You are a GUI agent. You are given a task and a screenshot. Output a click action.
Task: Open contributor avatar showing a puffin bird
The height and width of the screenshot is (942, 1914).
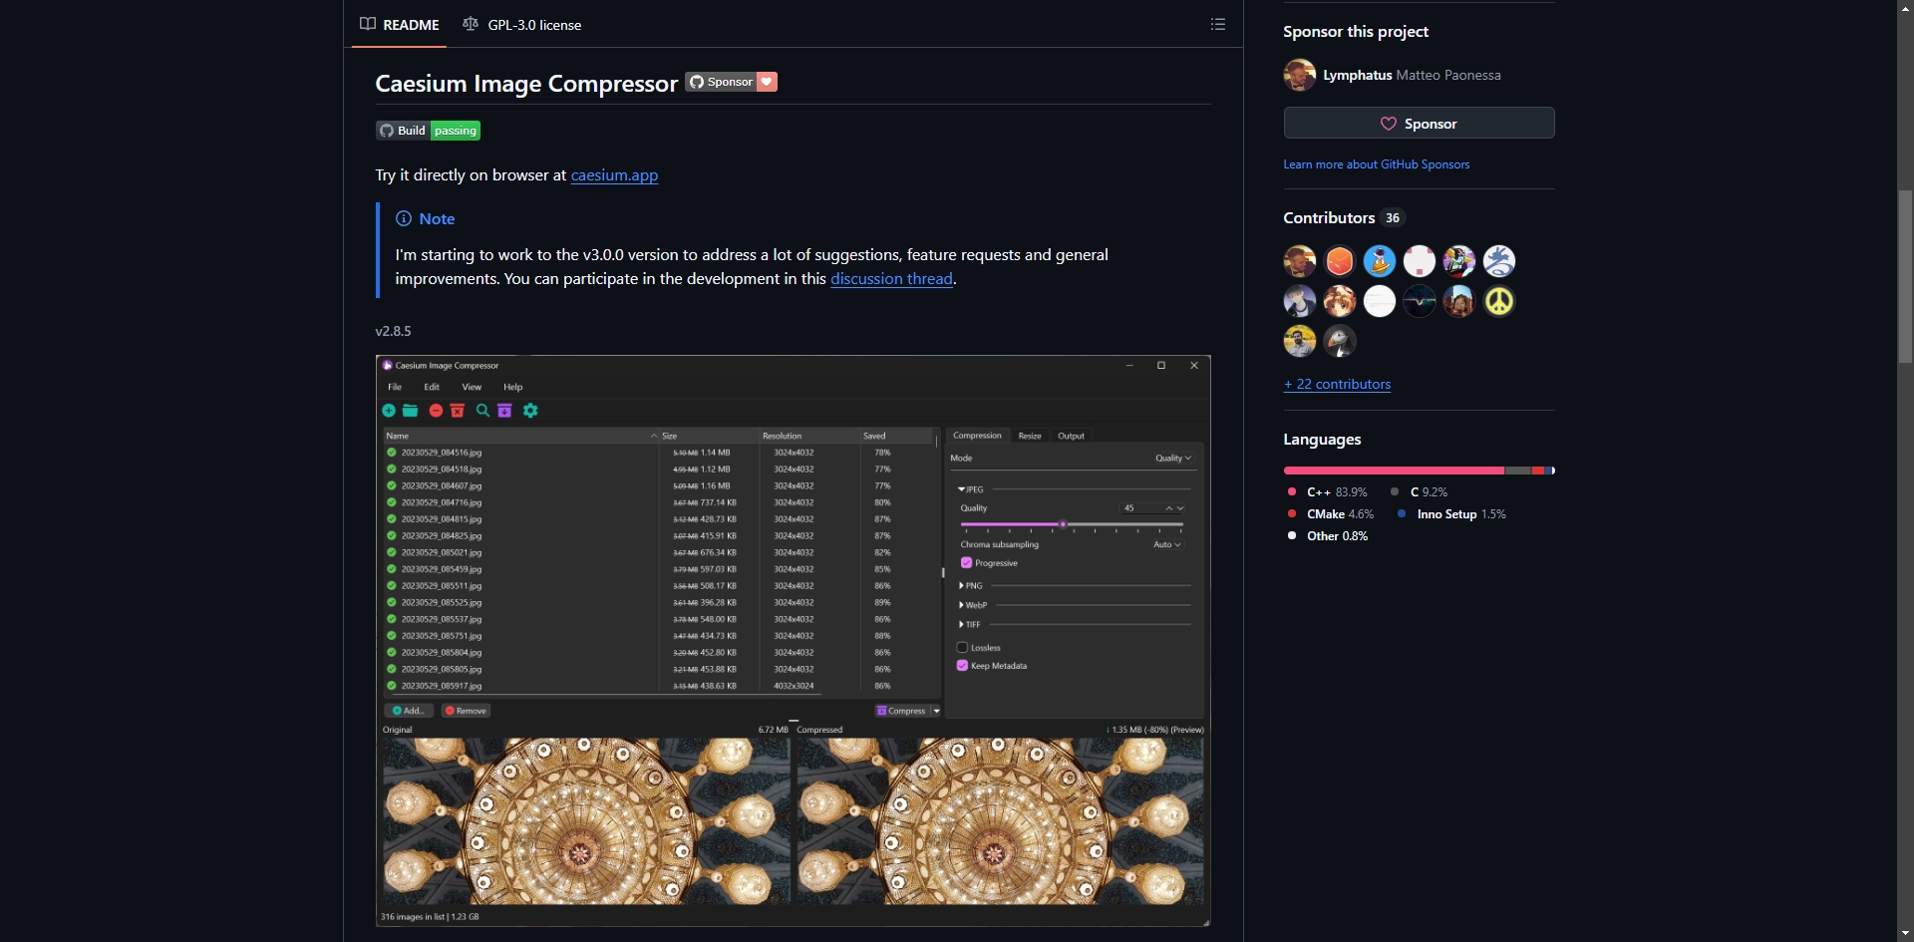click(x=1340, y=341)
